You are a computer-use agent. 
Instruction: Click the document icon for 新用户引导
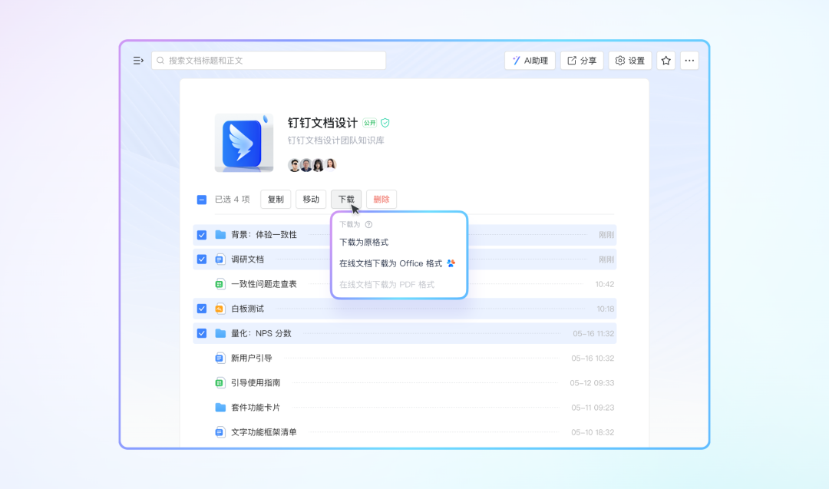click(x=220, y=358)
